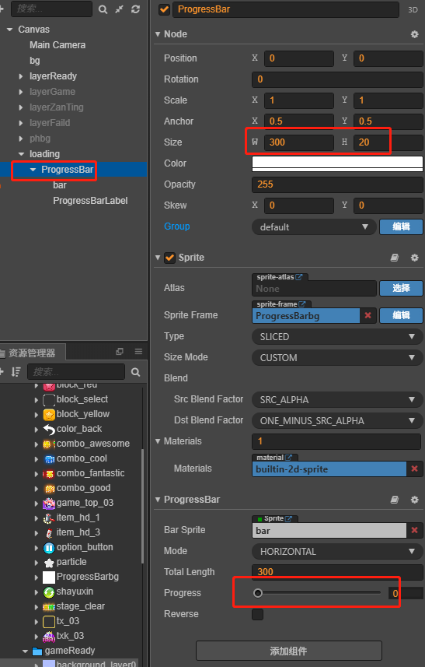
Task: Click the 添加组件 button
Action: tap(289, 651)
